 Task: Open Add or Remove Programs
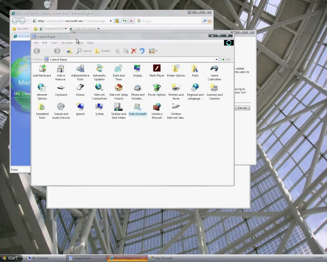click(x=61, y=73)
